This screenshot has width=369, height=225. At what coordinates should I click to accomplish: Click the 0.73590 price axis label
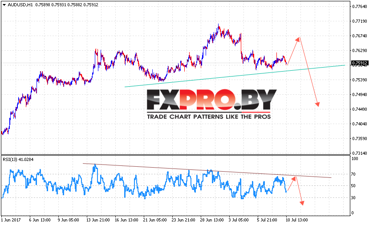(360, 138)
